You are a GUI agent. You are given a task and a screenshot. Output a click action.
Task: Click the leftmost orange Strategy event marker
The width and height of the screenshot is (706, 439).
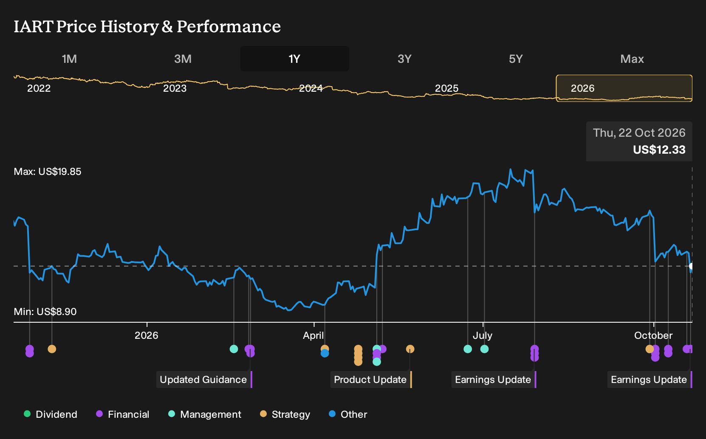(x=52, y=349)
